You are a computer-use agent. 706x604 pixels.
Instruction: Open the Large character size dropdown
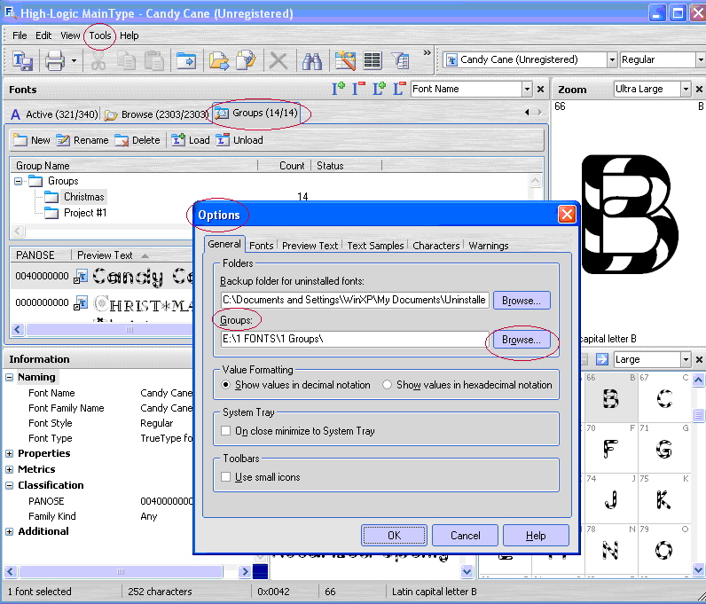coord(686,359)
